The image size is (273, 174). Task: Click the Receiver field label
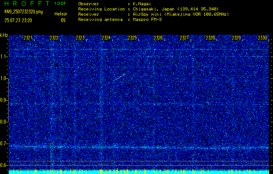pos(89,14)
